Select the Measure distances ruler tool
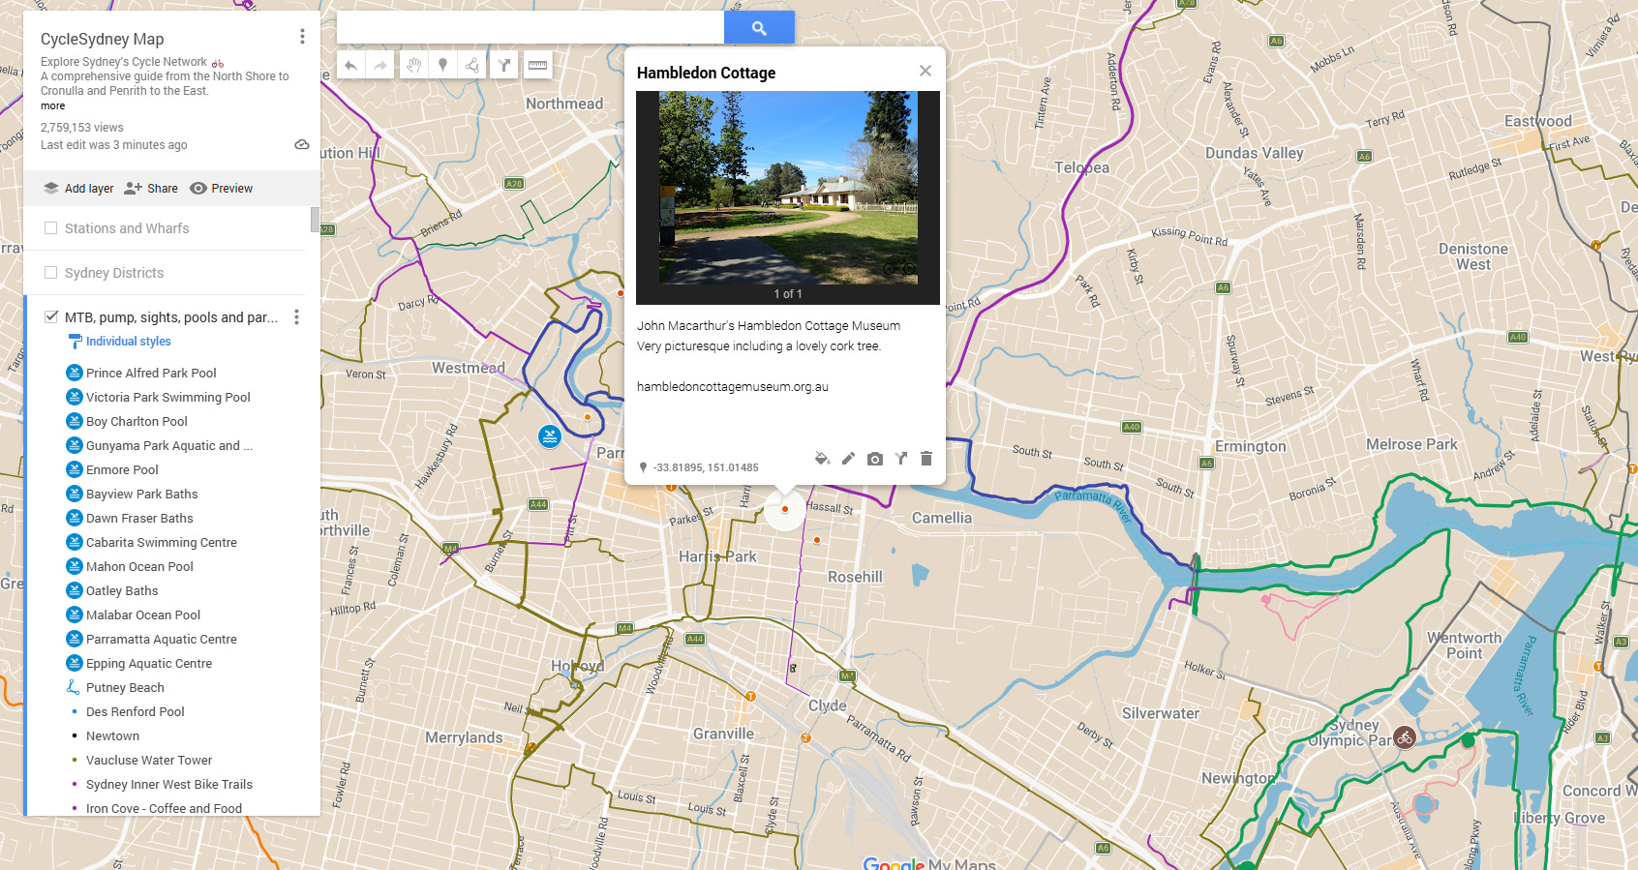This screenshot has width=1638, height=870. click(537, 65)
